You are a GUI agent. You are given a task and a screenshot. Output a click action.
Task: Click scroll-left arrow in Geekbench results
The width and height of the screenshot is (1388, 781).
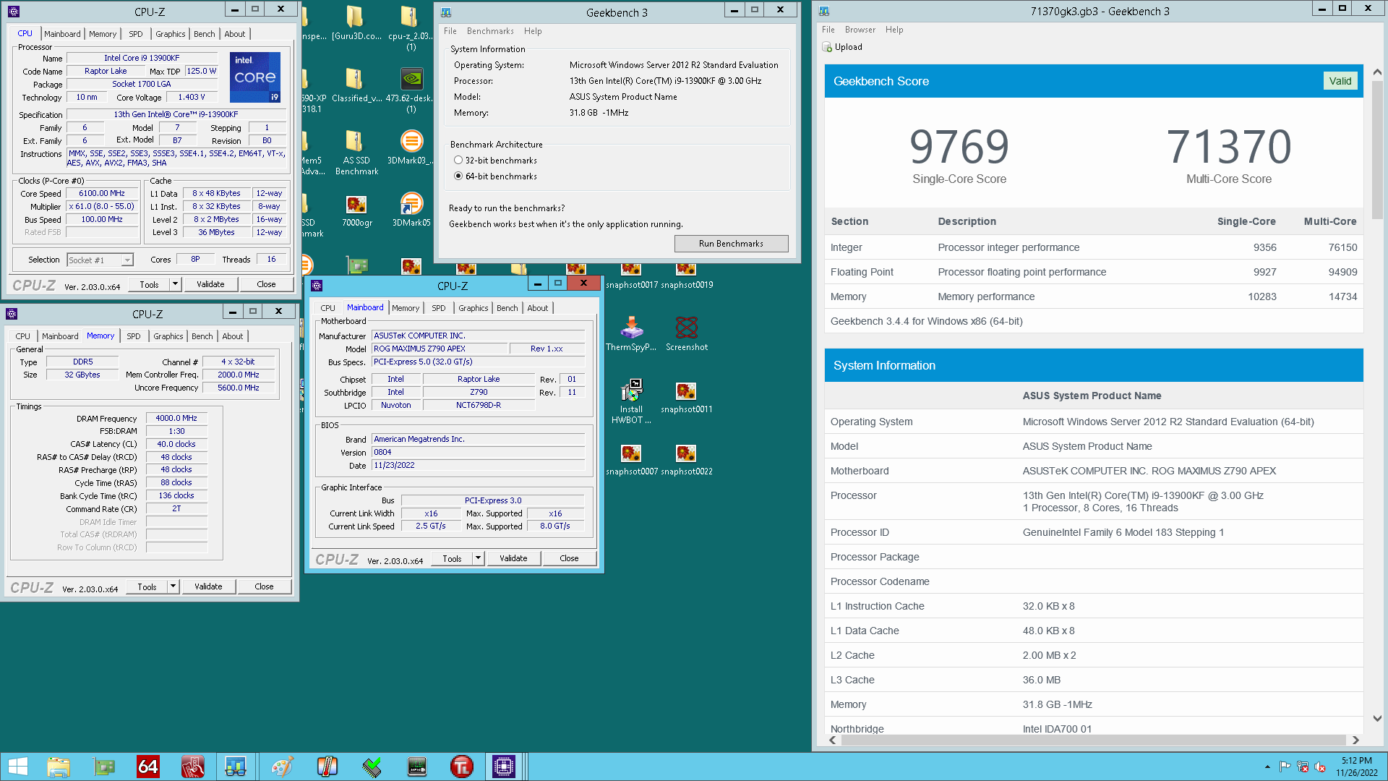(x=833, y=740)
